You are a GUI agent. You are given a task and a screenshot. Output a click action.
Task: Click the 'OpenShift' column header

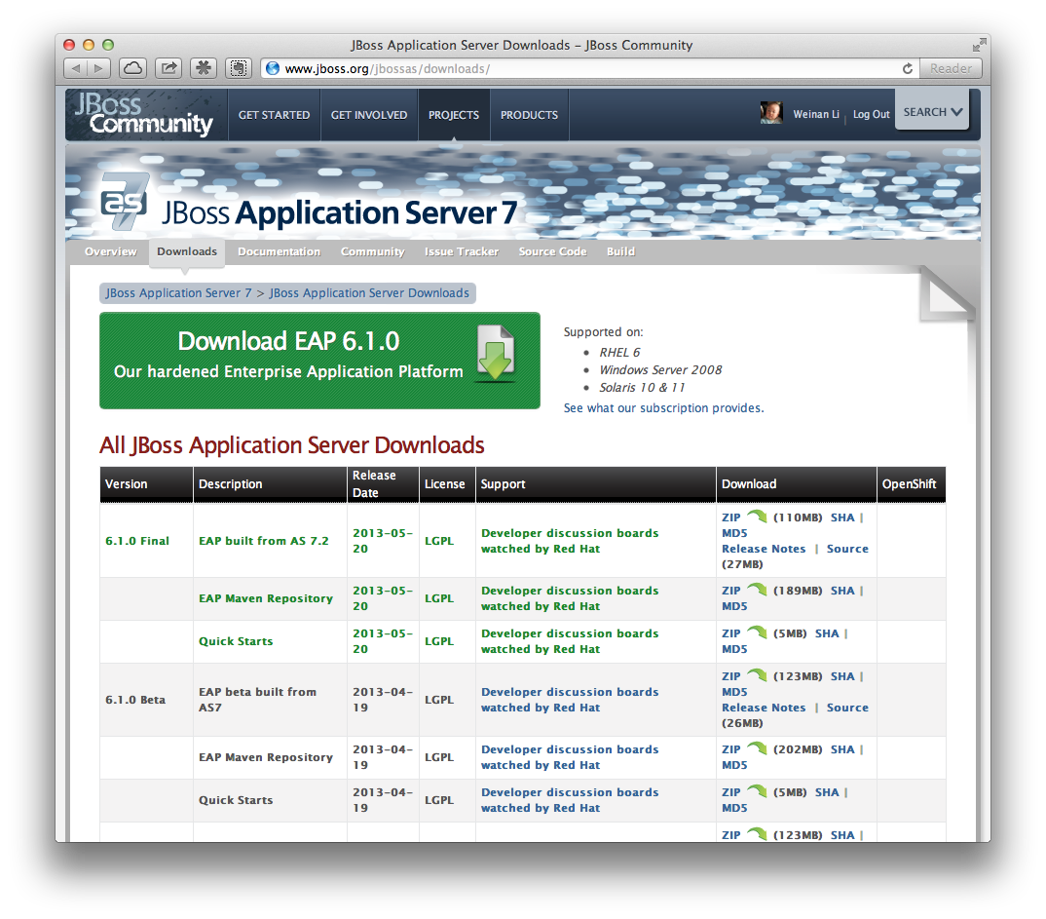tap(910, 483)
